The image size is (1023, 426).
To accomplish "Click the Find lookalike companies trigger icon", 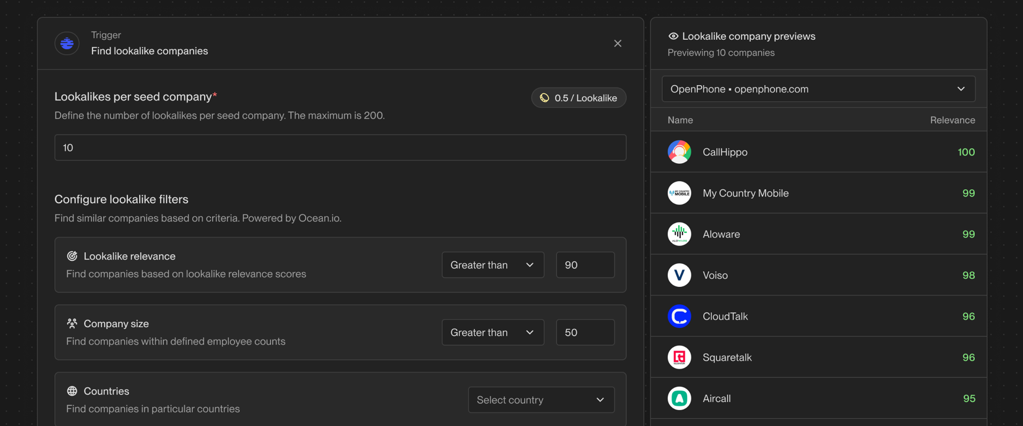I will click(x=67, y=43).
